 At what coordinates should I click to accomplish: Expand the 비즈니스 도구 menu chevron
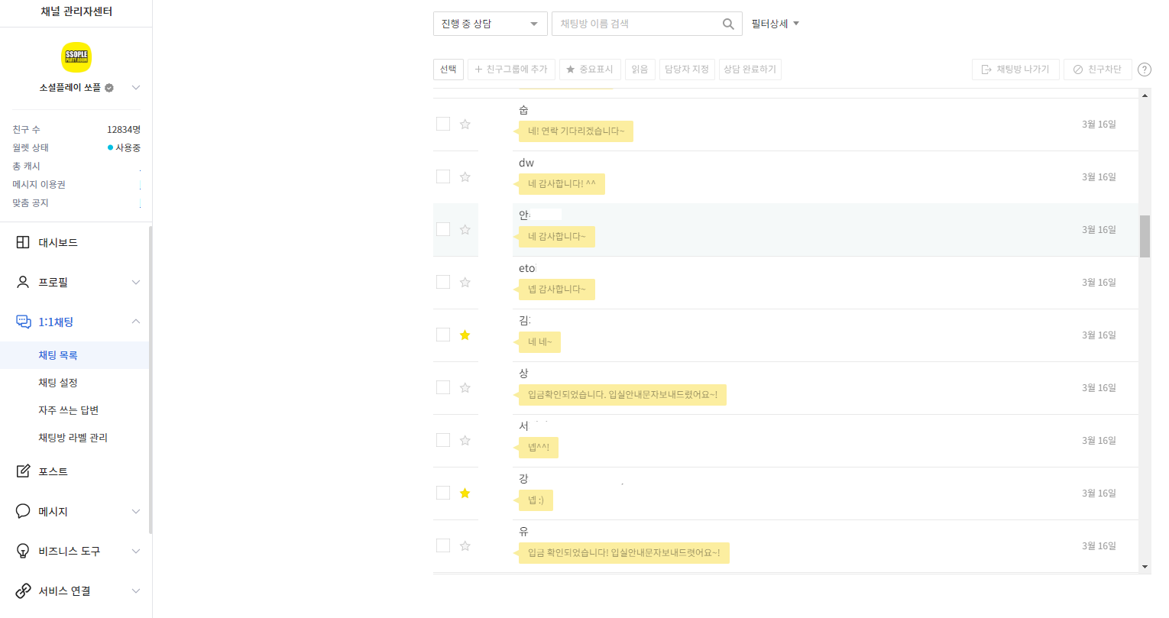(x=135, y=551)
